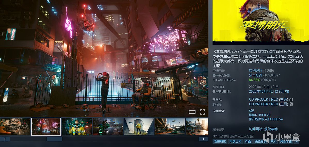Viewport: 309px width, 147px height.
Task: Open the 多半好评 Chinese reviews link
Action: pyautogui.click(x=256, y=75)
